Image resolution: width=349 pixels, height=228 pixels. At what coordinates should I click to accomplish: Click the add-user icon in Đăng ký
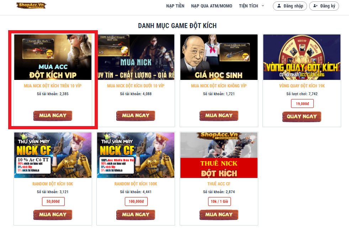[x=316, y=6]
